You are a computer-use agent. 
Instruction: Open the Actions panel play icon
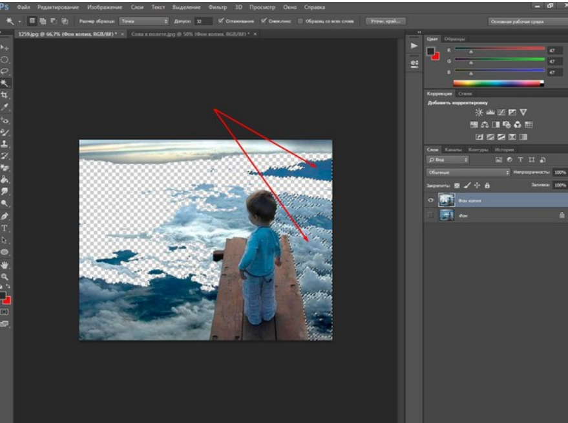pyautogui.click(x=414, y=46)
